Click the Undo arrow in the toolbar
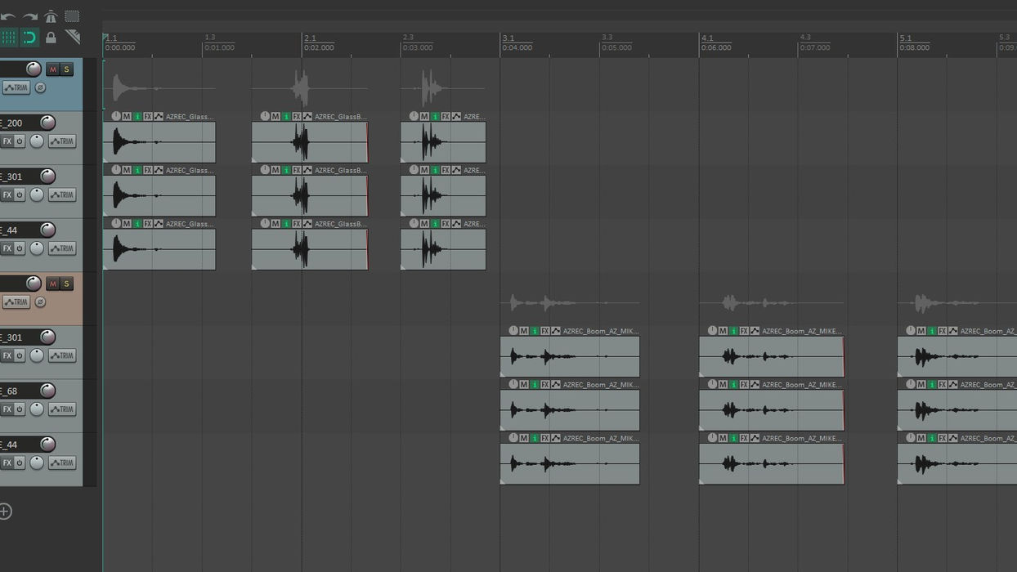The width and height of the screenshot is (1017, 572). 7,16
